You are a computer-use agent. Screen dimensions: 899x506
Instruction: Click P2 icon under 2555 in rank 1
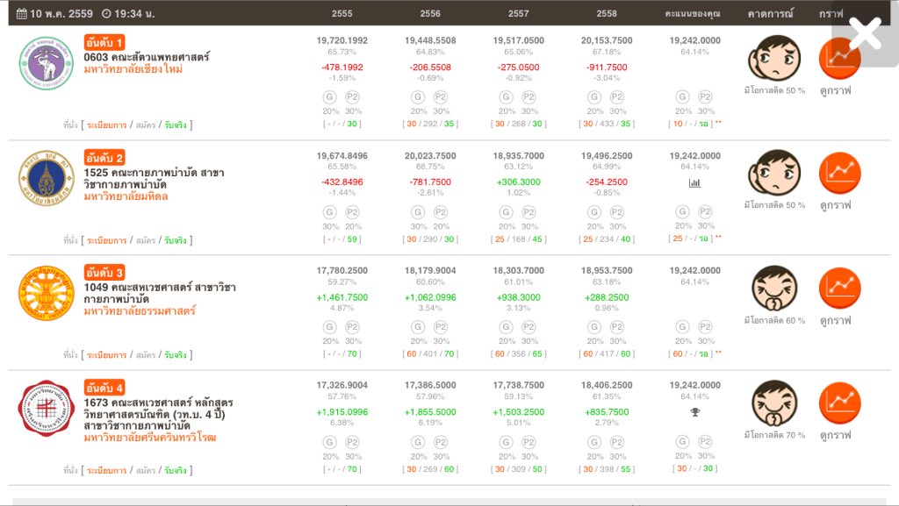pyautogui.click(x=352, y=97)
